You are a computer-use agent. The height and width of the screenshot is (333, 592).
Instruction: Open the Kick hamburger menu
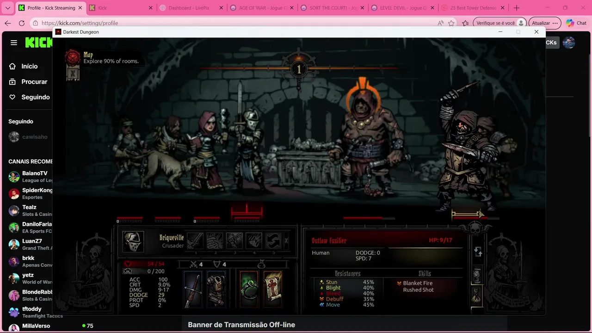tap(14, 43)
